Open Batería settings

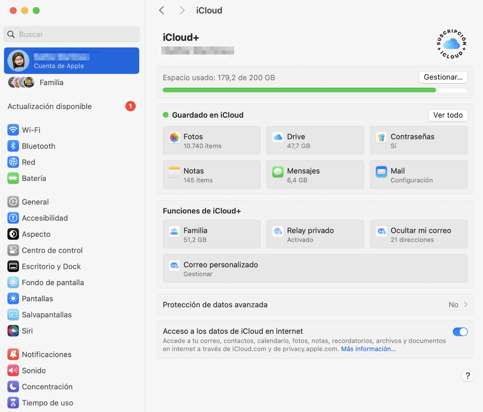point(34,178)
